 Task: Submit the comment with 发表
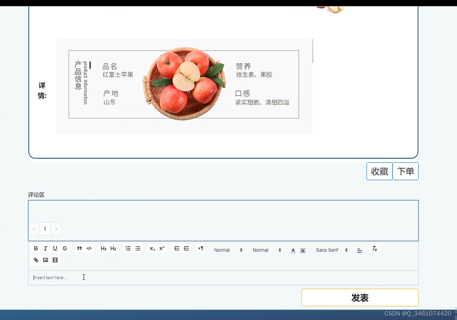pyautogui.click(x=360, y=298)
